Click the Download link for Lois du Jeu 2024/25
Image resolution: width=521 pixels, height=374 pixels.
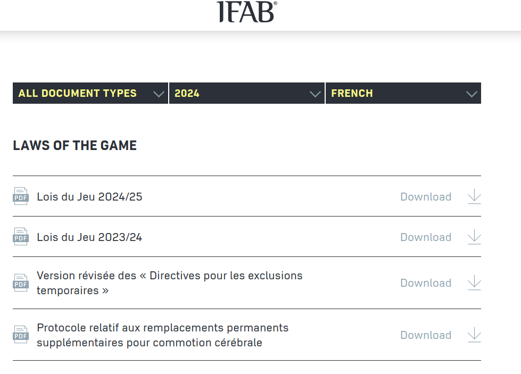(x=426, y=196)
